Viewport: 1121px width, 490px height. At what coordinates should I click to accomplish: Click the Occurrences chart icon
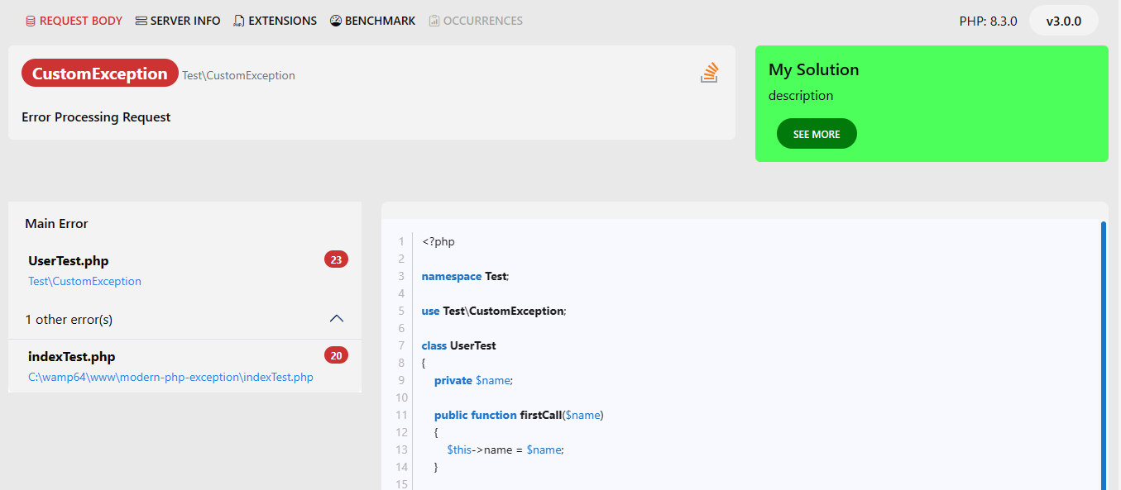(x=434, y=21)
